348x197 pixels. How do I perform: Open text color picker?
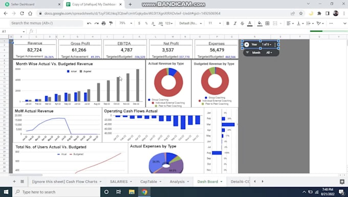point(250,24)
